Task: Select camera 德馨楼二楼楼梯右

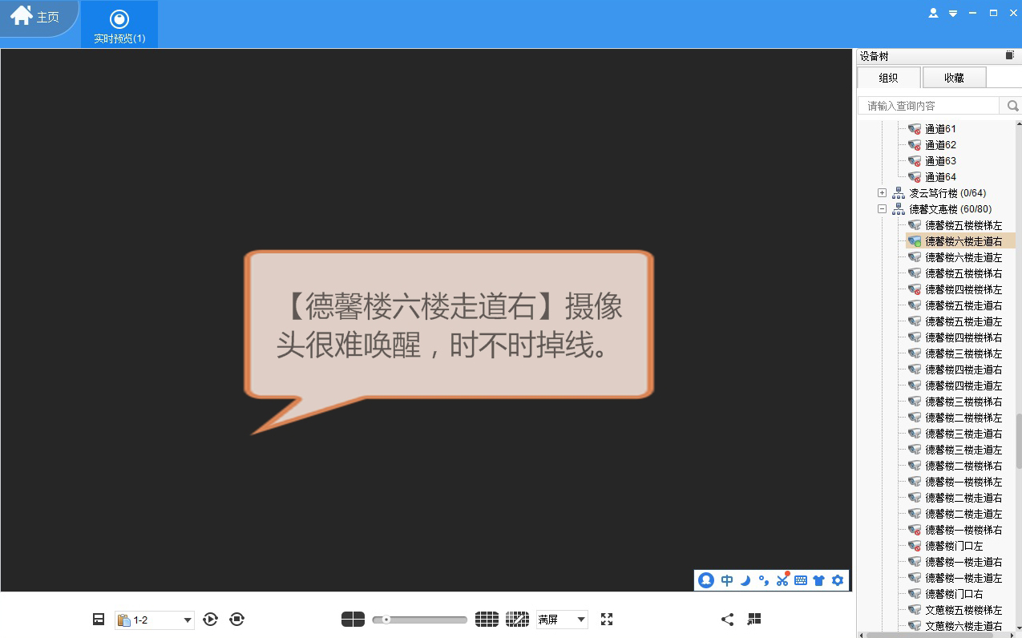Action: pos(963,466)
